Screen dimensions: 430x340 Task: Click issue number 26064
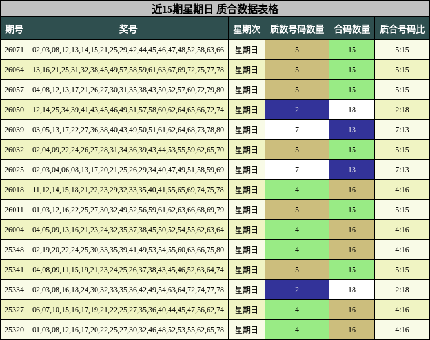coord(14,70)
